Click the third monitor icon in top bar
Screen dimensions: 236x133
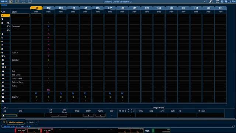[24, 1]
